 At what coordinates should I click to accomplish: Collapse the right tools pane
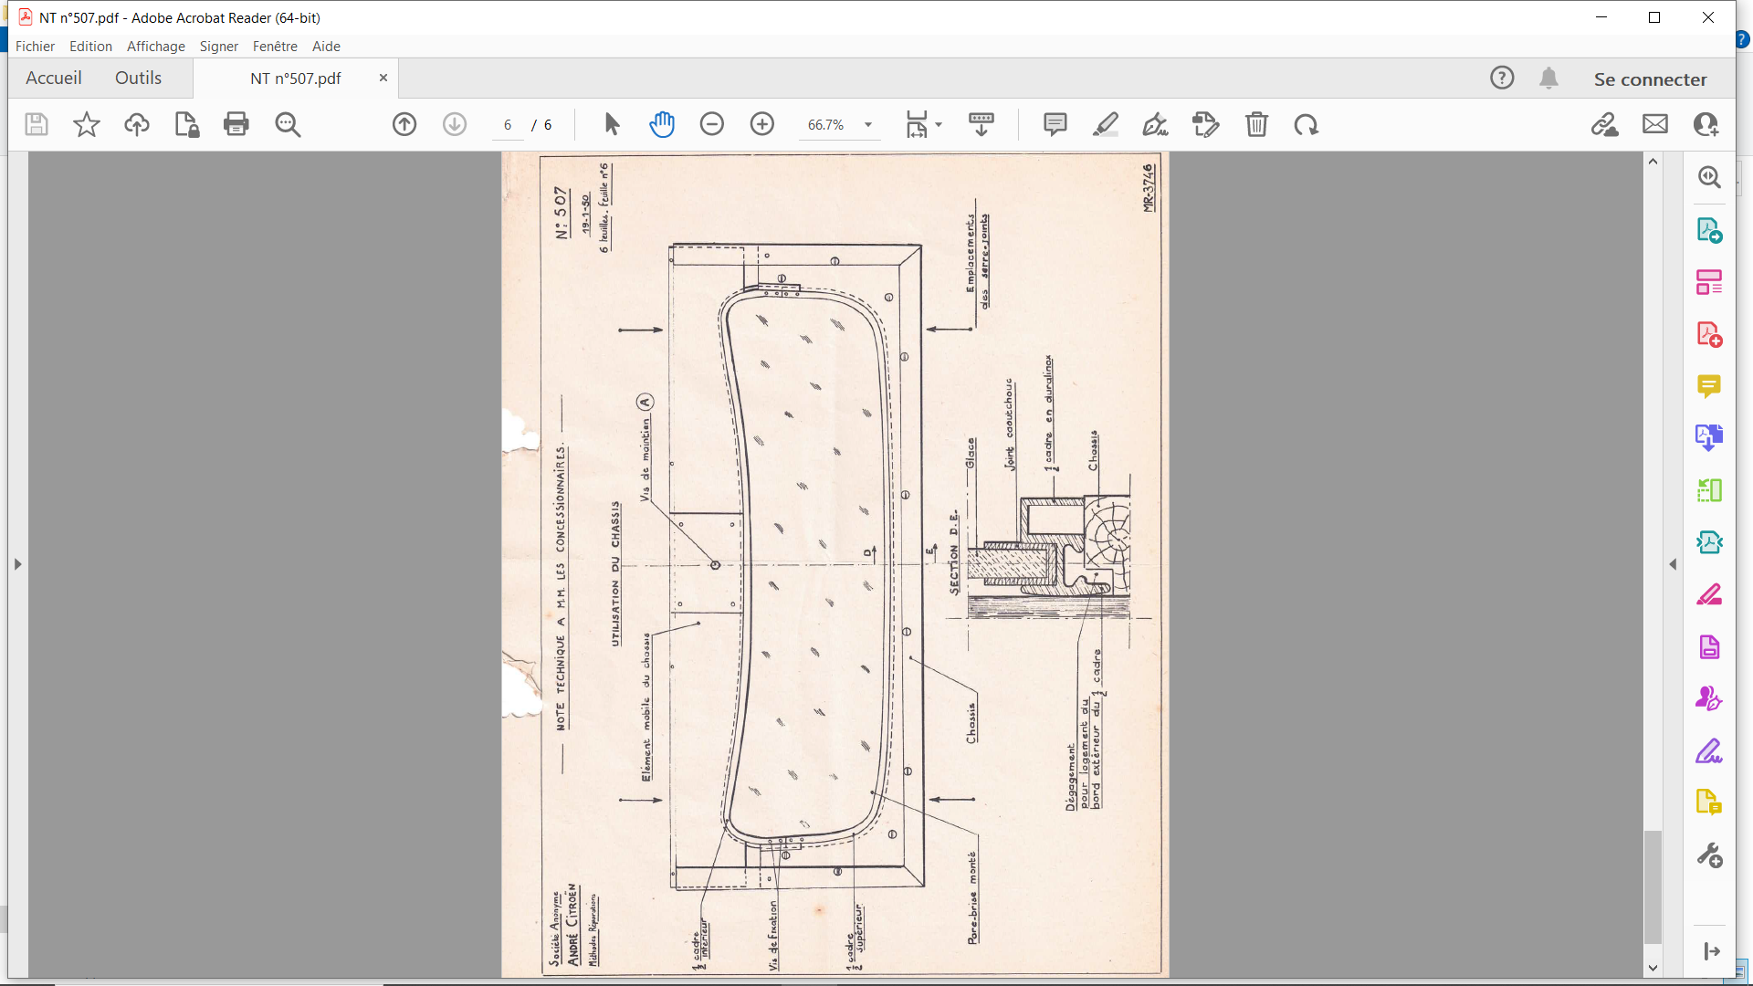click(1673, 564)
